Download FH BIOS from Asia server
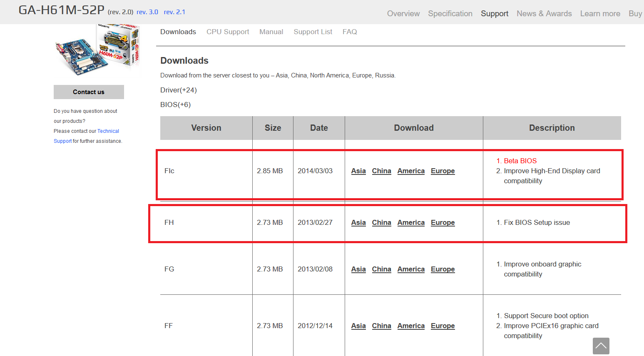This screenshot has width=644, height=356. pos(358,222)
